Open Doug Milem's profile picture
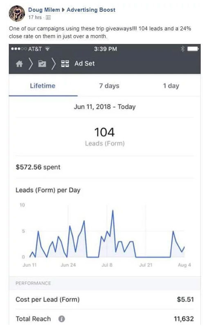The height and width of the screenshot is (333, 207). tap(17, 14)
